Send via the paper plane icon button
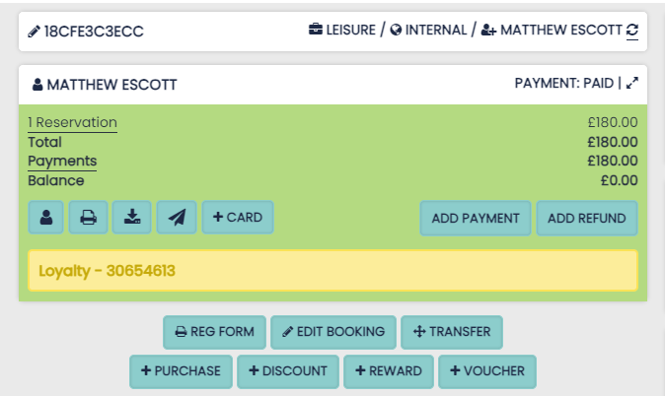Screen dimensions: 665x396 tap(177, 218)
